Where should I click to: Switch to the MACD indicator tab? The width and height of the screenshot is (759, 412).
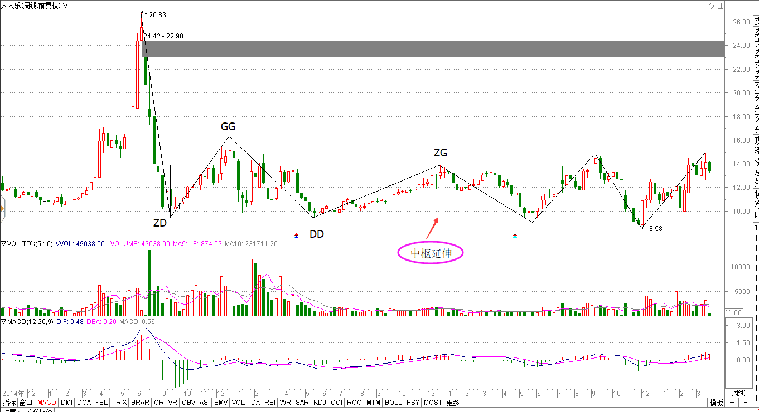pyautogui.click(x=47, y=403)
